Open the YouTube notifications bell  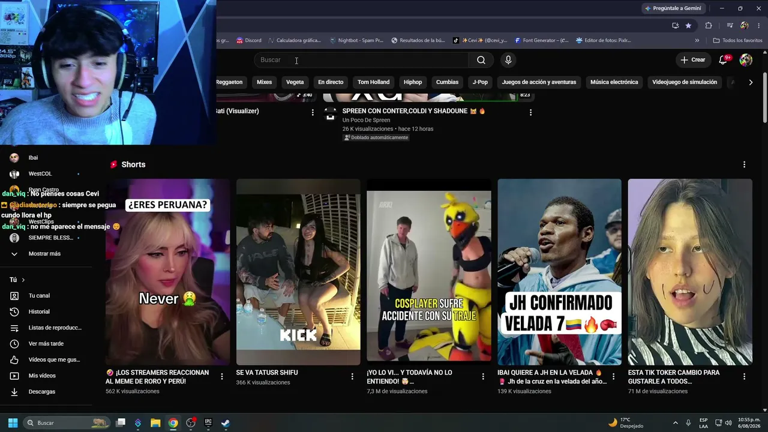point(724,60)
